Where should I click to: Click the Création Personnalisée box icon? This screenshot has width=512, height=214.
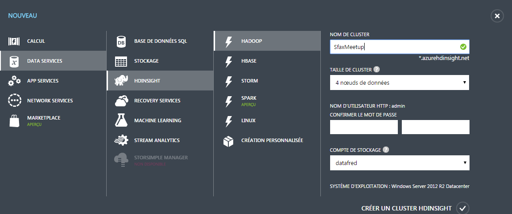click(x=229, y=141)
